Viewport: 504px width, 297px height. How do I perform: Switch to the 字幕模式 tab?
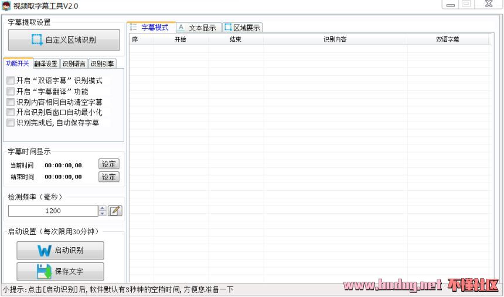[151, 28]
